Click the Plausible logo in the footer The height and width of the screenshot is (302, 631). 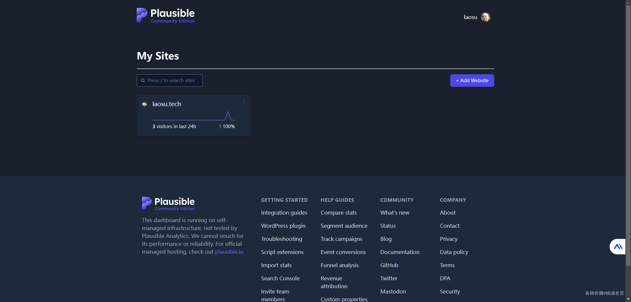(x=168, y=203)
